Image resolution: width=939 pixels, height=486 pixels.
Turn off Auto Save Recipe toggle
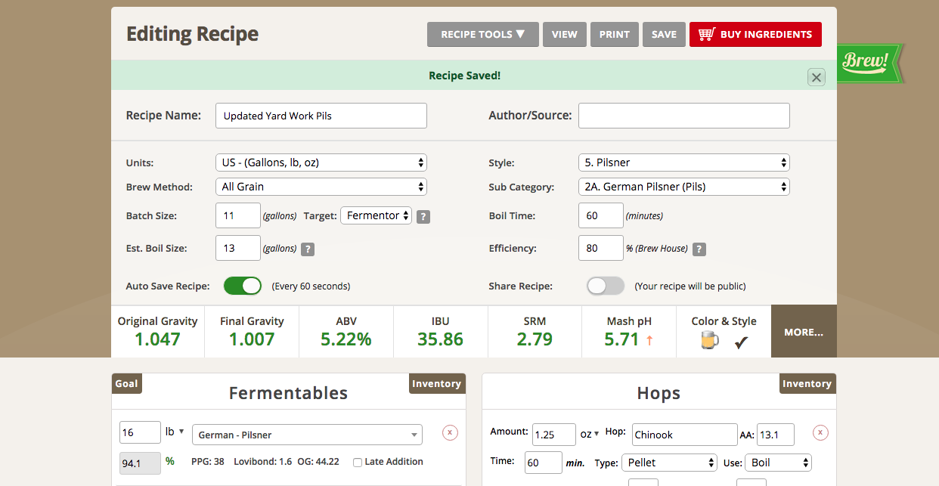(243, 286)
